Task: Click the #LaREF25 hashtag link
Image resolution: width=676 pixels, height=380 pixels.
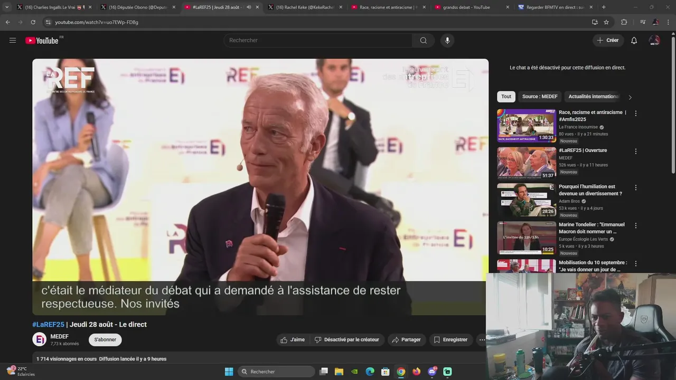Action: (x=48, y=325)
